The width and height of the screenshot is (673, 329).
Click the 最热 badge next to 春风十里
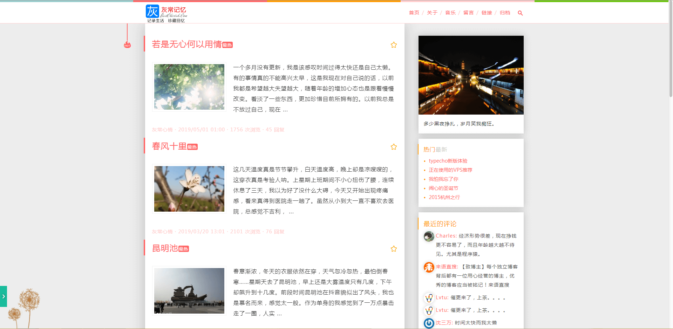192,147
